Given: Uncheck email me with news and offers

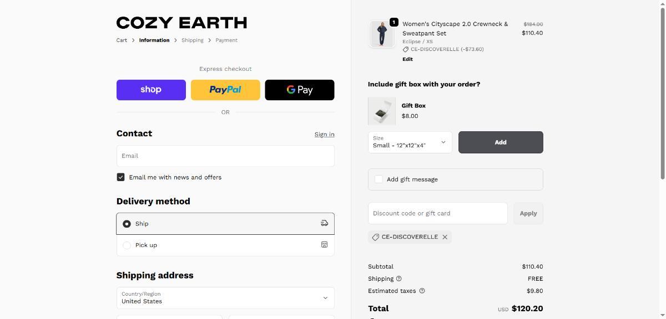Looking at the screenshot, I should coord(120,177).
